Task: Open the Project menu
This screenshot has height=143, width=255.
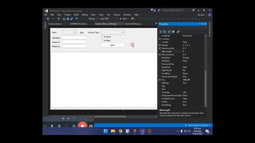Action: 67,15
